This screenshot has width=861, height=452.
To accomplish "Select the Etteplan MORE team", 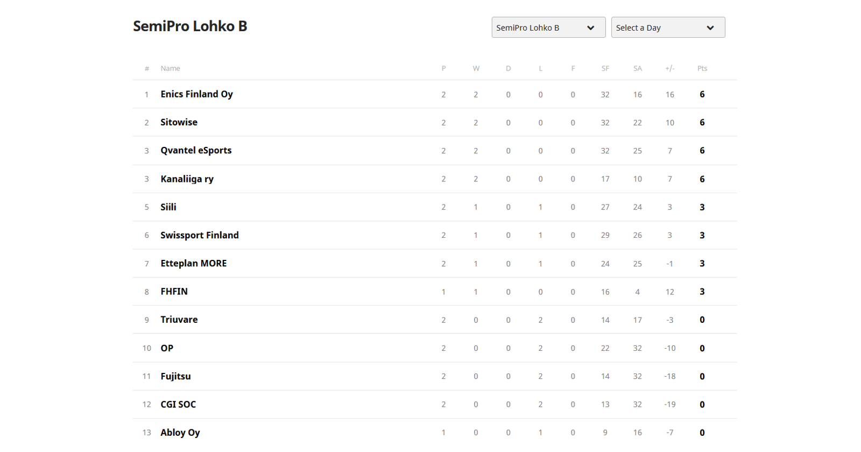I will click(193, 264).
